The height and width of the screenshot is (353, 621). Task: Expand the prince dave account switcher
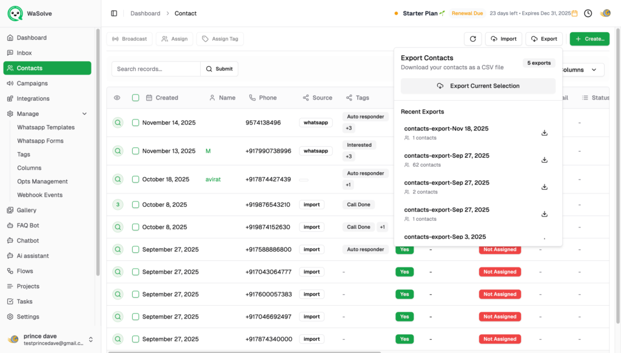click(91, 340)
